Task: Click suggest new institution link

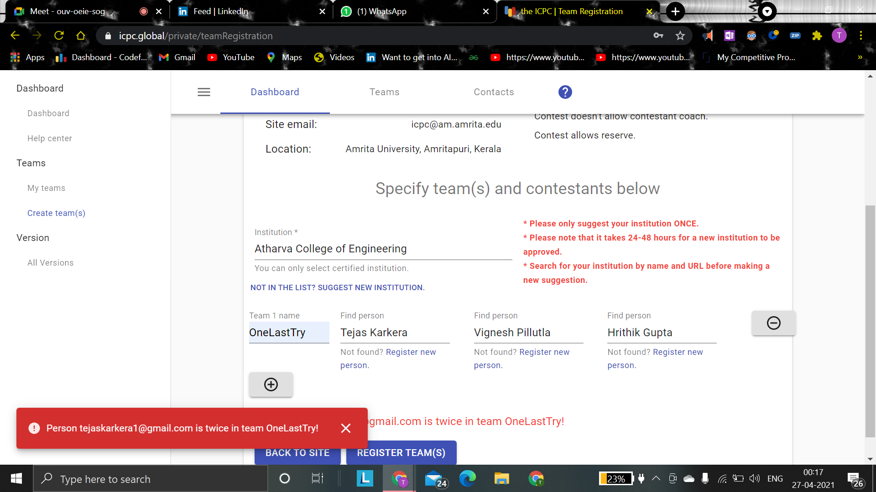Action: (337, 287)
